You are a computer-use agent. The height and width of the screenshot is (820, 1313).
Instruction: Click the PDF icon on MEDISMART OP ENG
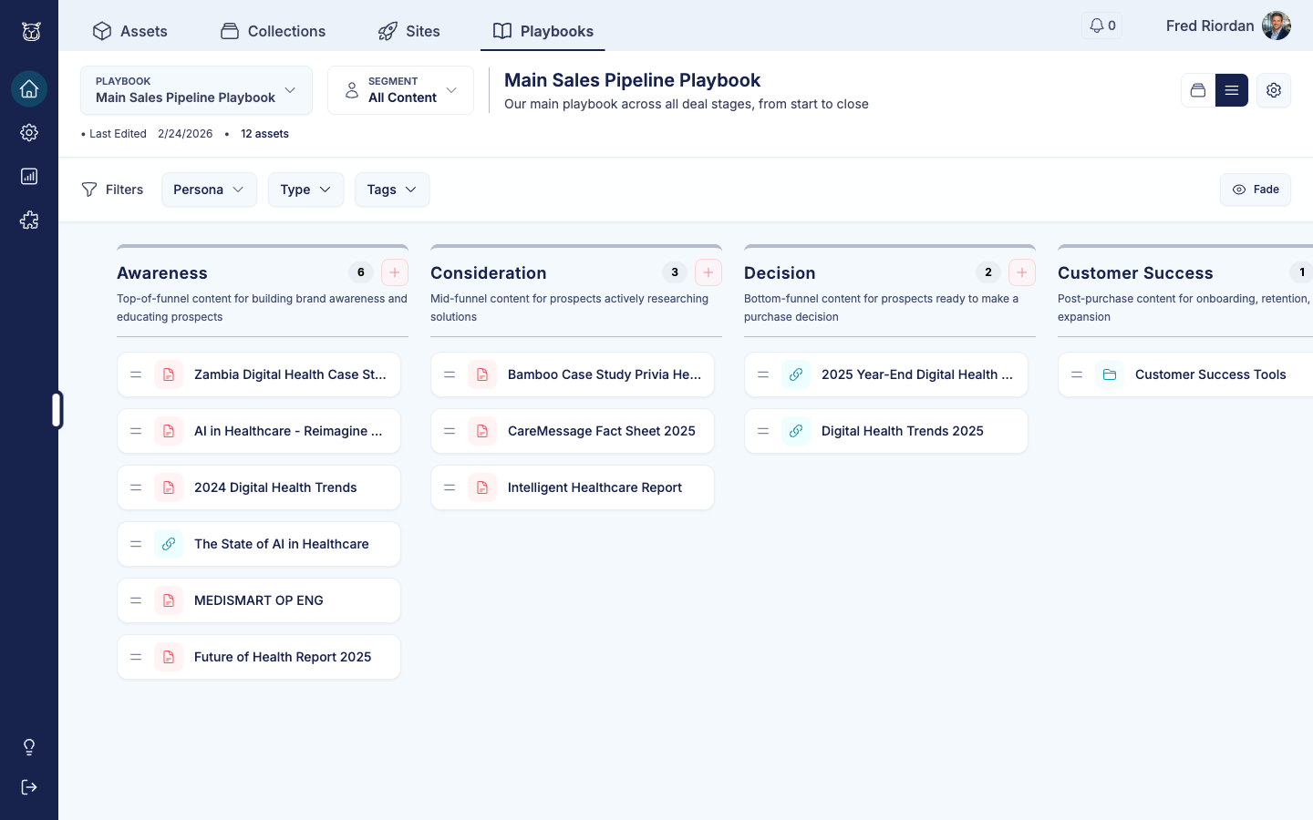point(169,600)
